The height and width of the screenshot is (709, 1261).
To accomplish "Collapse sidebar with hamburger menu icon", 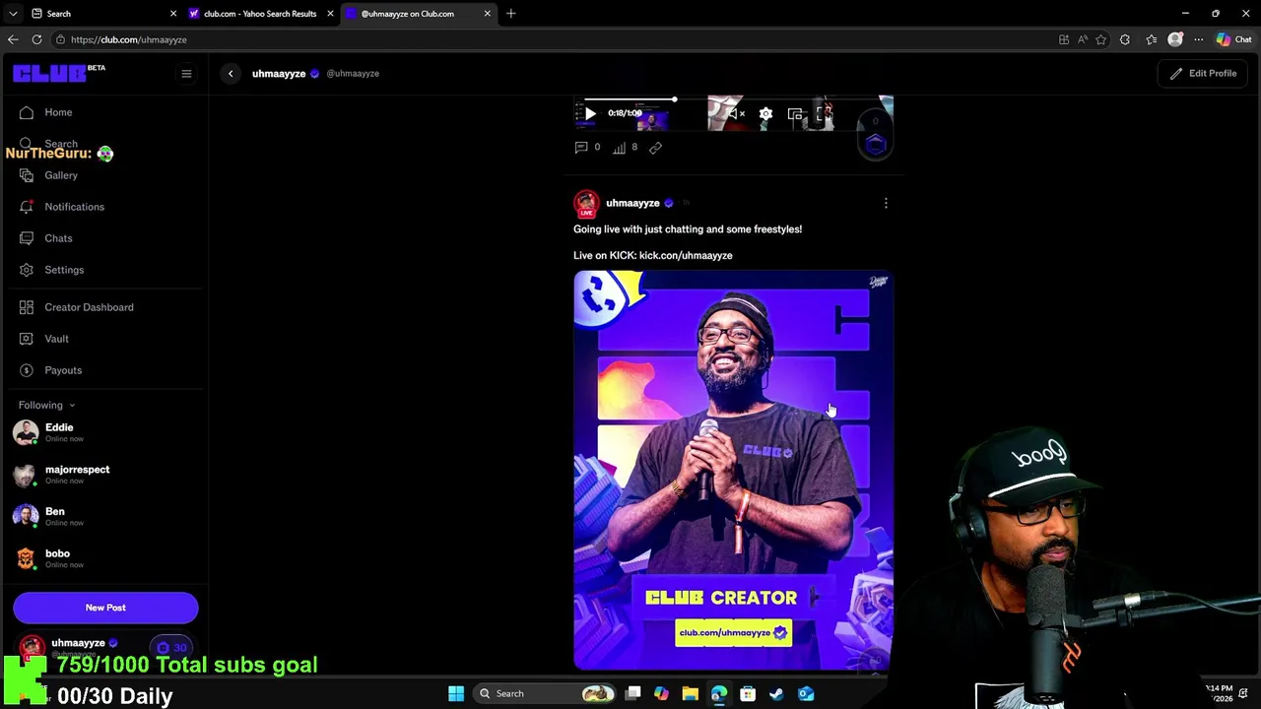I will (186, 74).
